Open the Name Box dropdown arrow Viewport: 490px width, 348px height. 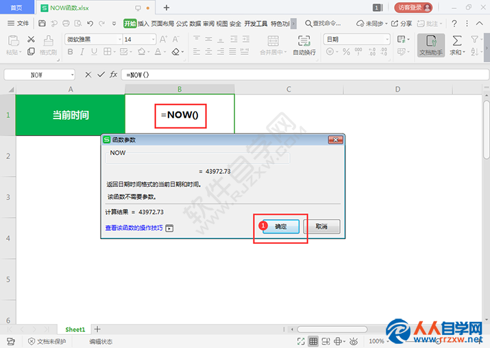tap(72, 75)
